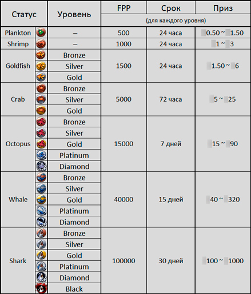
Task: Click the Crab Gold badge icon
Action: (41, 111)
